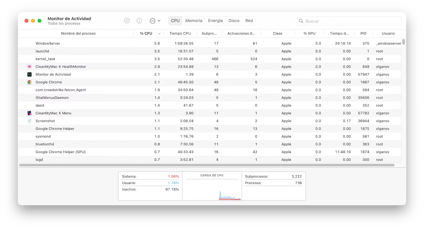Viewport: 424px width, 229px height.
Task: Sort by Usuario column header
Action: pos(388,33)
